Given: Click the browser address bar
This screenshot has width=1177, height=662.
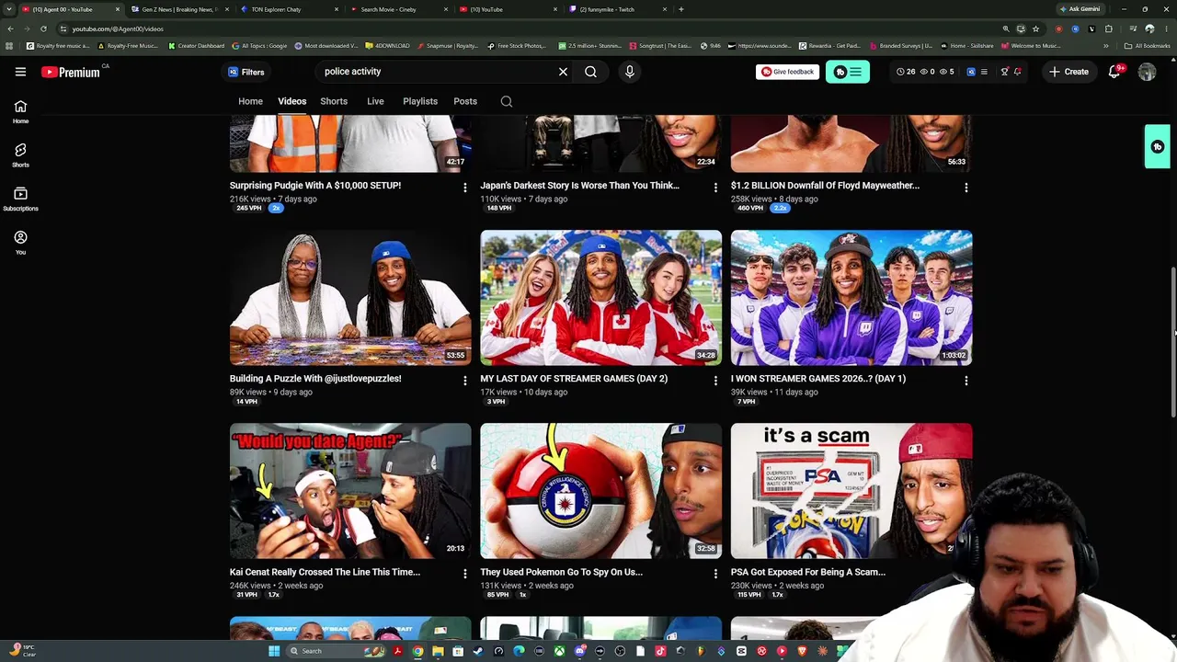Looking at the screenshot, I should (533, 29).
